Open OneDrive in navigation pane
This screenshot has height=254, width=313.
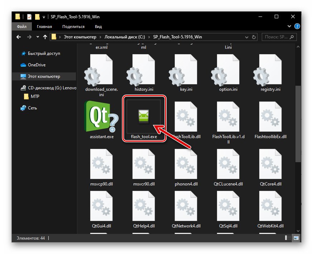pos(37,65)
